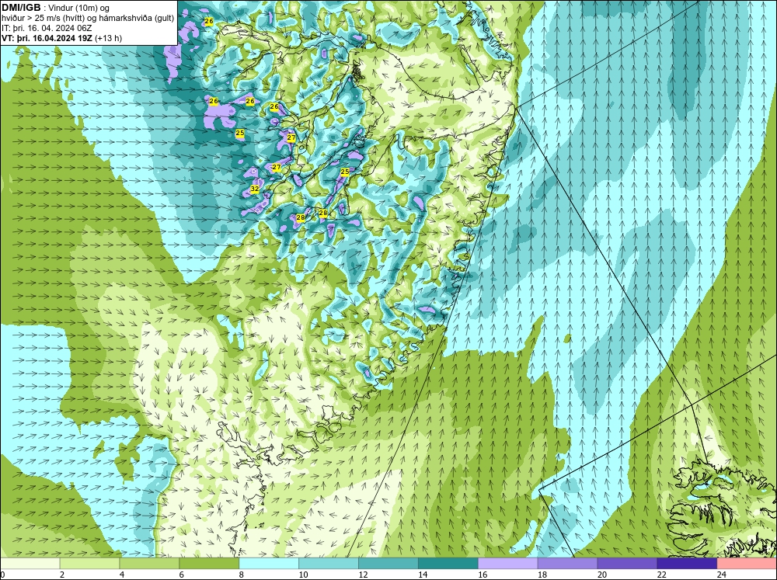This screenshot has height=580, width=777.
Task: Click the legend scale number 6
Action: click(181, 575)
